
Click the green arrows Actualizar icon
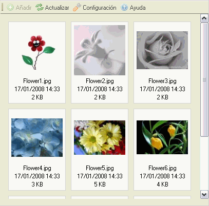point(40,7)
